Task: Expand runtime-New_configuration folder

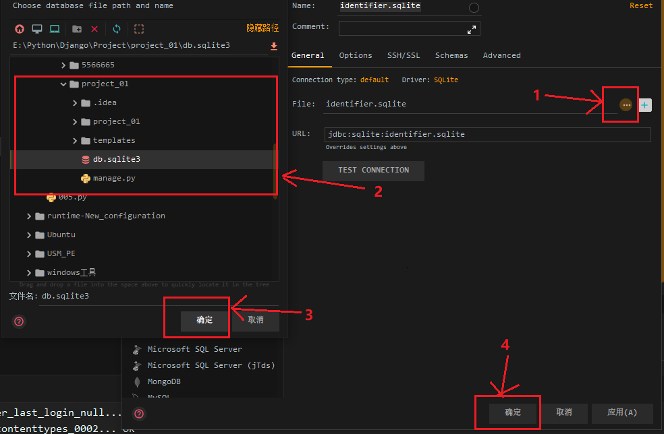Action: click(x=29, y=216)
